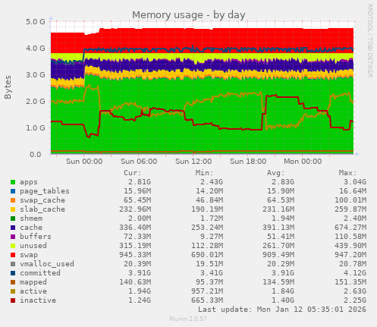Click the 'Mon 00:00' x-axis label
The image size is (377, 327).
303,162
